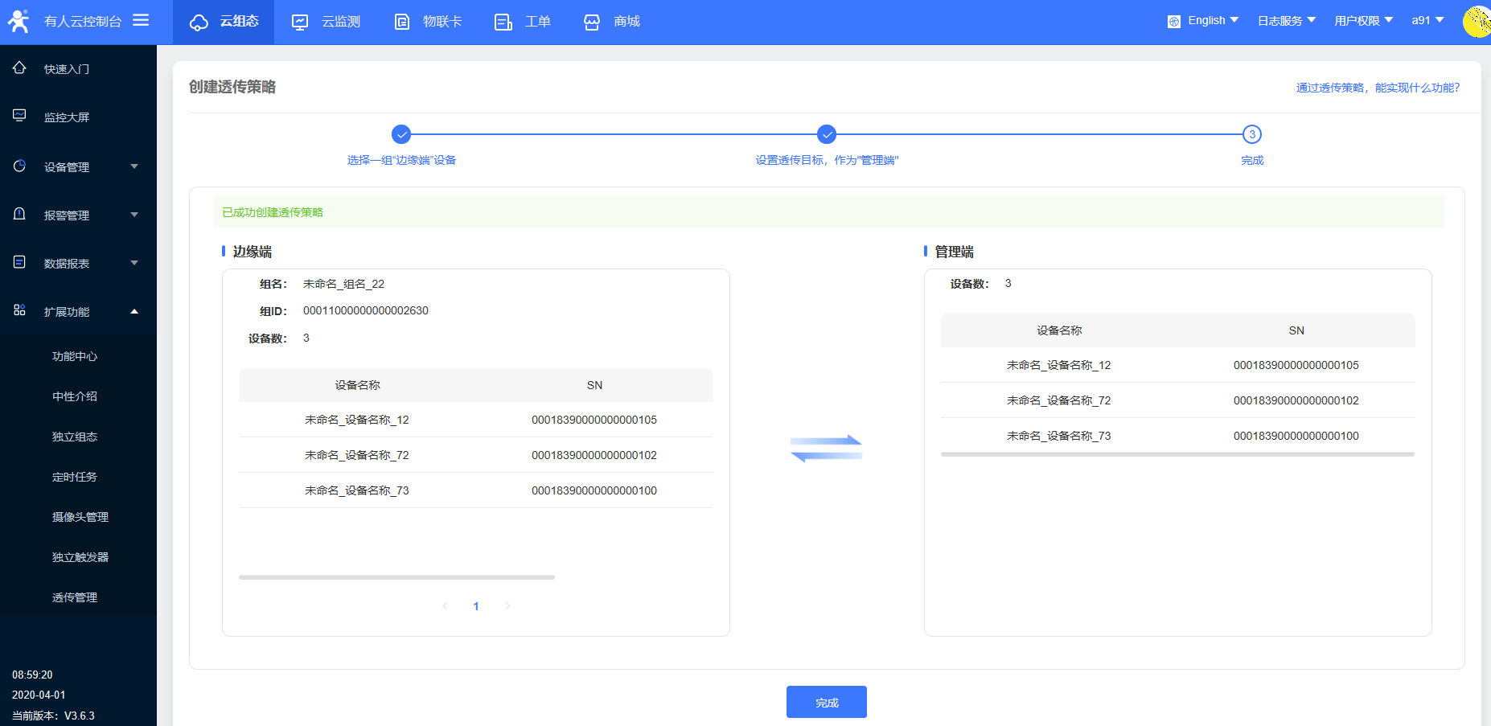Click the 商城 store icon

tap(592, 22)
